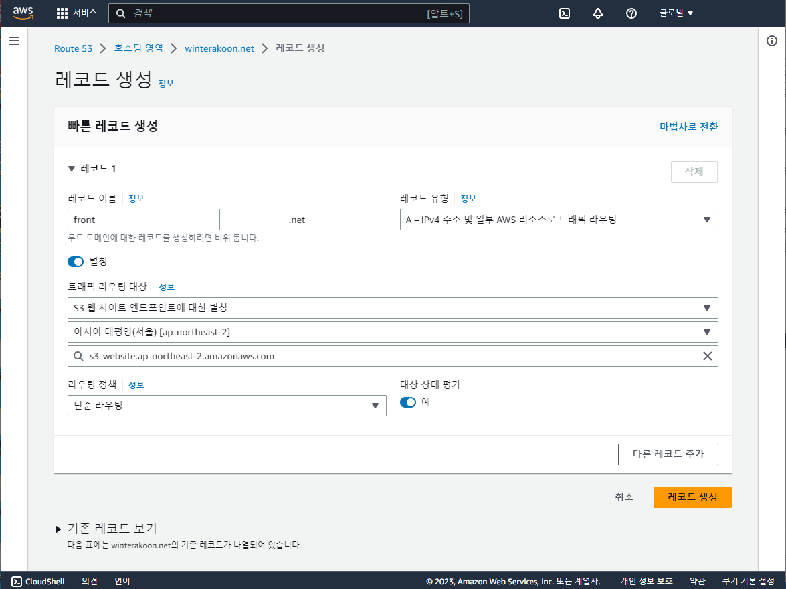
Task: Go to Route 53 breadcrumb
Action: 73,48
